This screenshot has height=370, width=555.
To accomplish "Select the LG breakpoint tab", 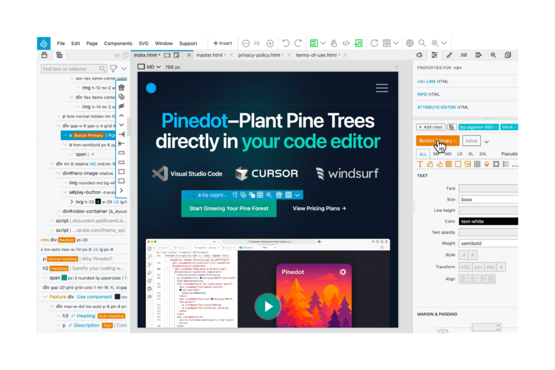I will (460, 154).
